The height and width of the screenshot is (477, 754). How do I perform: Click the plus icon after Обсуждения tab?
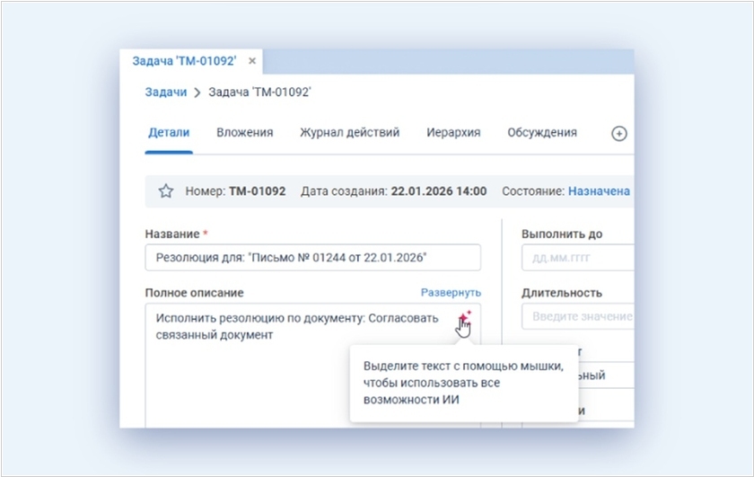point(618,133)
